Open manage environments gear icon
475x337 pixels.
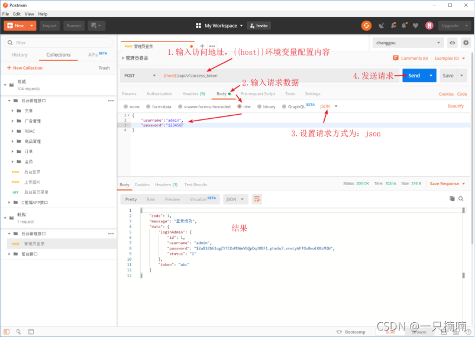point(466,43)
